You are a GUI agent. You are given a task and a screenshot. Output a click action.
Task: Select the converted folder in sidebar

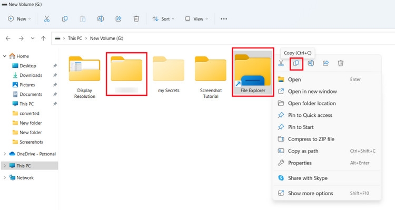29,113
